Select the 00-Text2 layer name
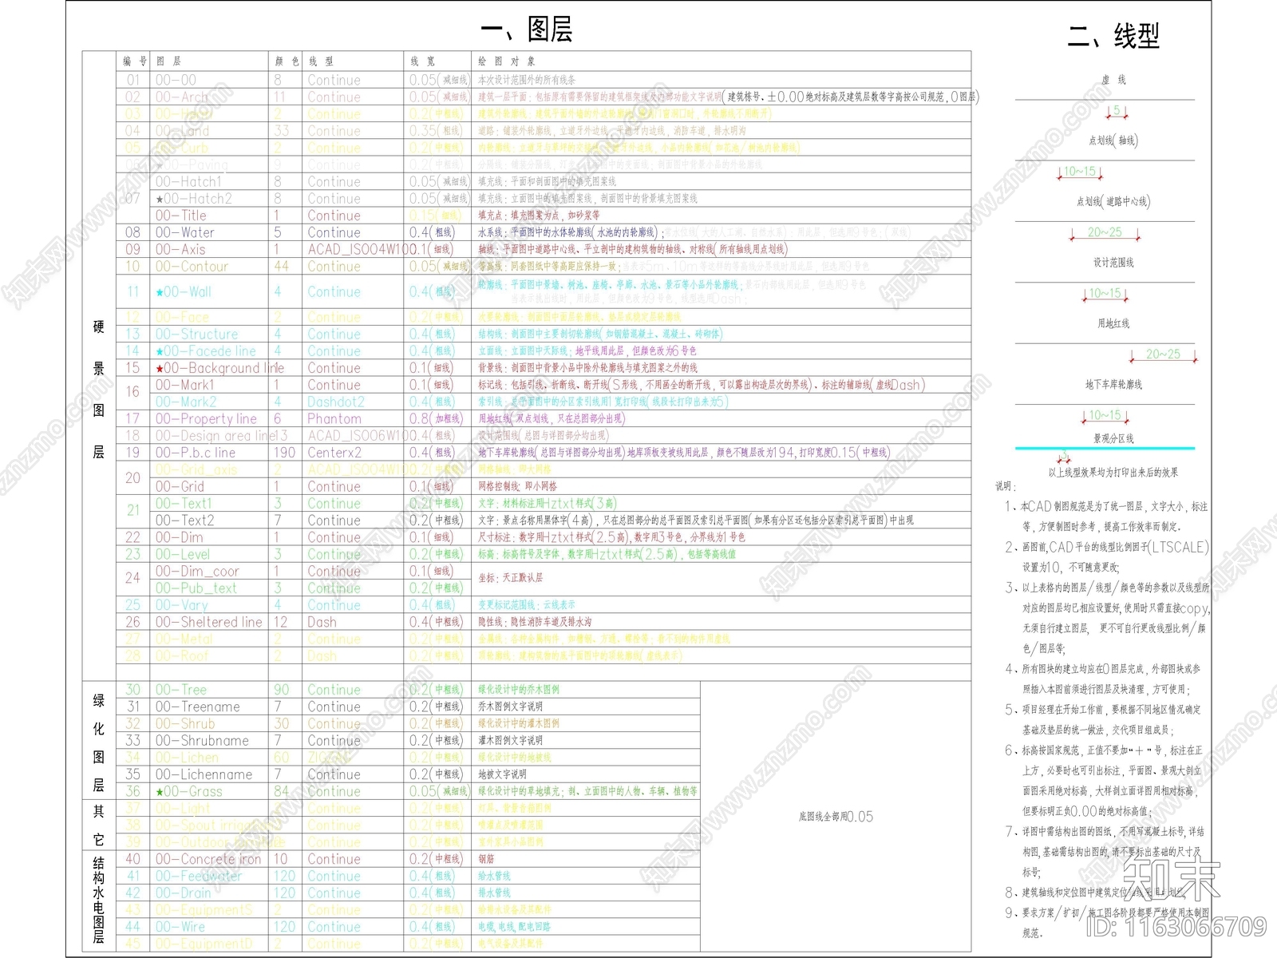The width and height of the screenshot is (1277, 958). coord(184,520)
